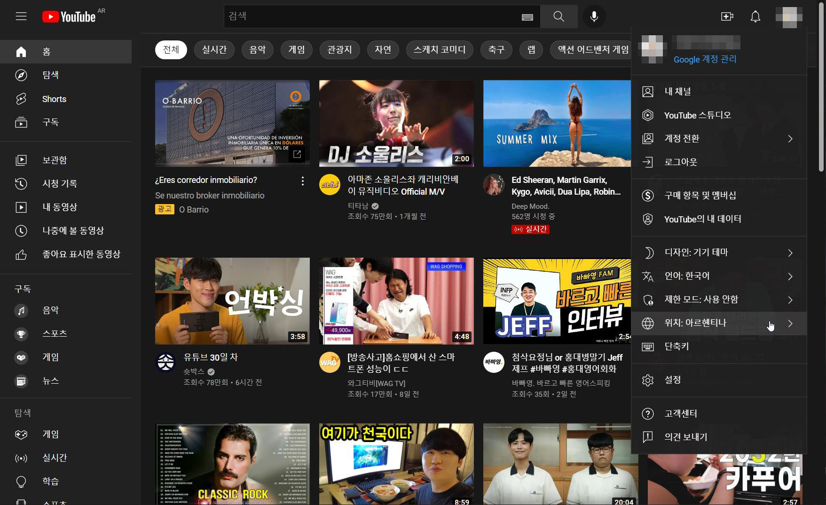
Task: Open the on-screen keyboard icon in search box
Action: point(527,17)
